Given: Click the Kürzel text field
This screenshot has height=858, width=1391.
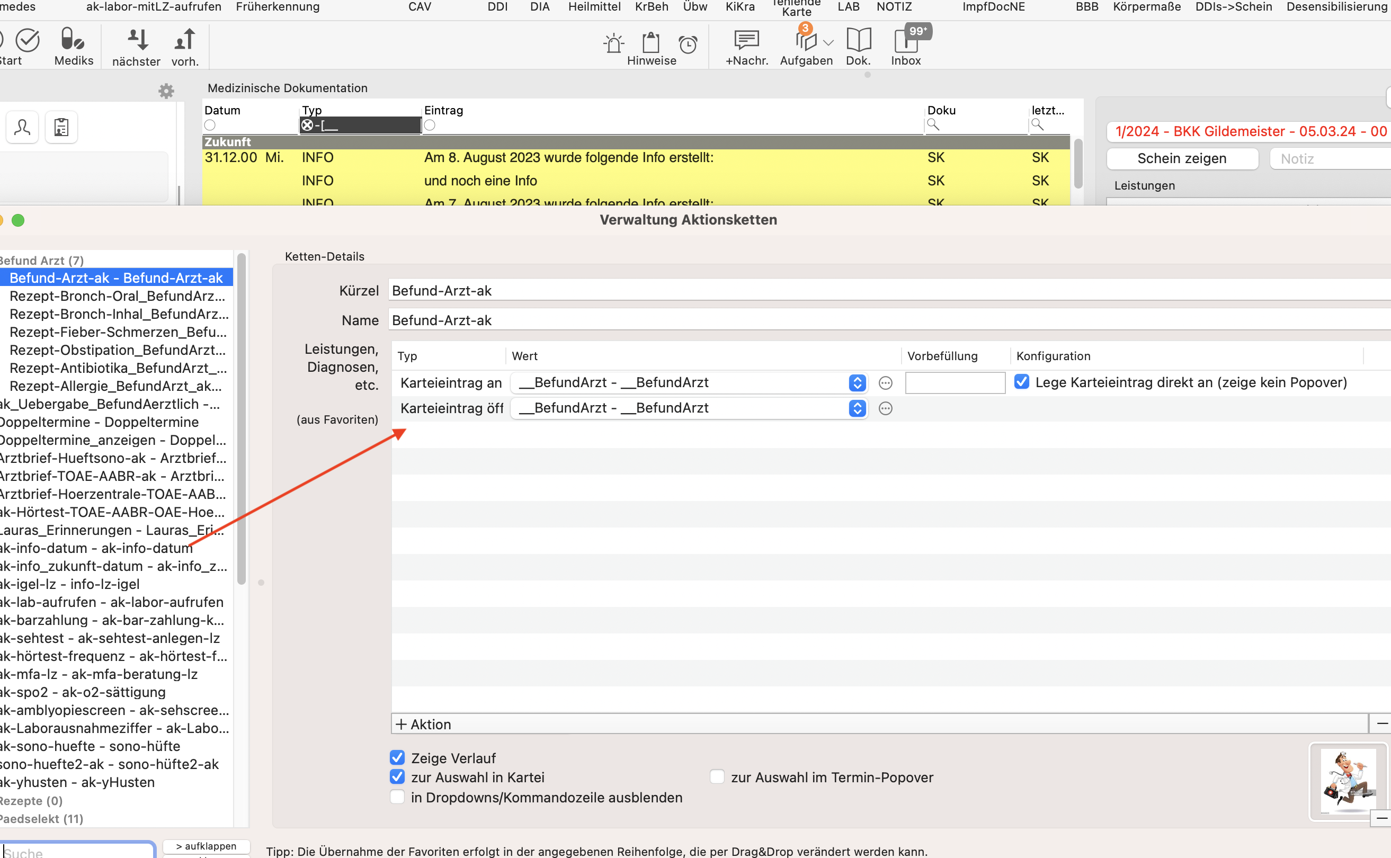Looking at the screenshot, I should click(889, 291).
